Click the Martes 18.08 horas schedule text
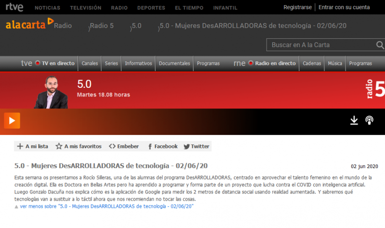Image resolution: width=385 pixels, height=228 pixels. 103,95
